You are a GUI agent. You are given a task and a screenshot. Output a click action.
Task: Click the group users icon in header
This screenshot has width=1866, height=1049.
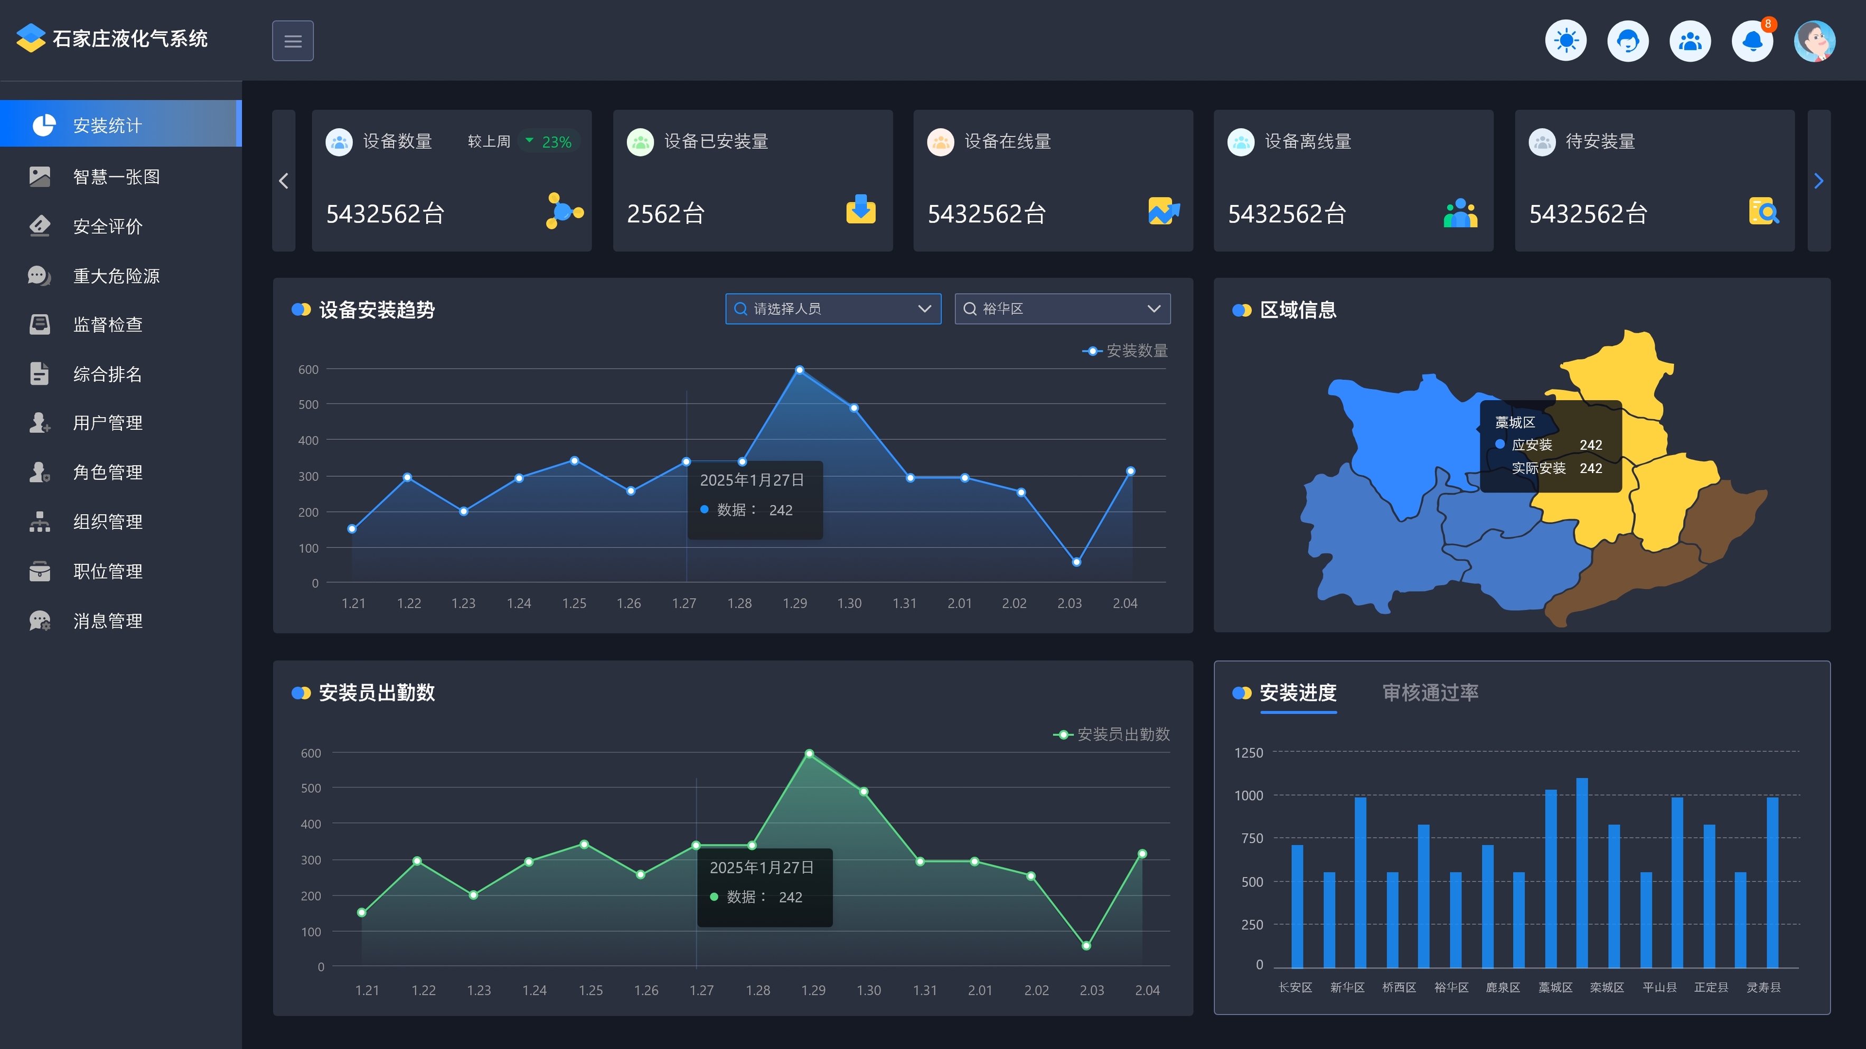tap(1690, 41)
